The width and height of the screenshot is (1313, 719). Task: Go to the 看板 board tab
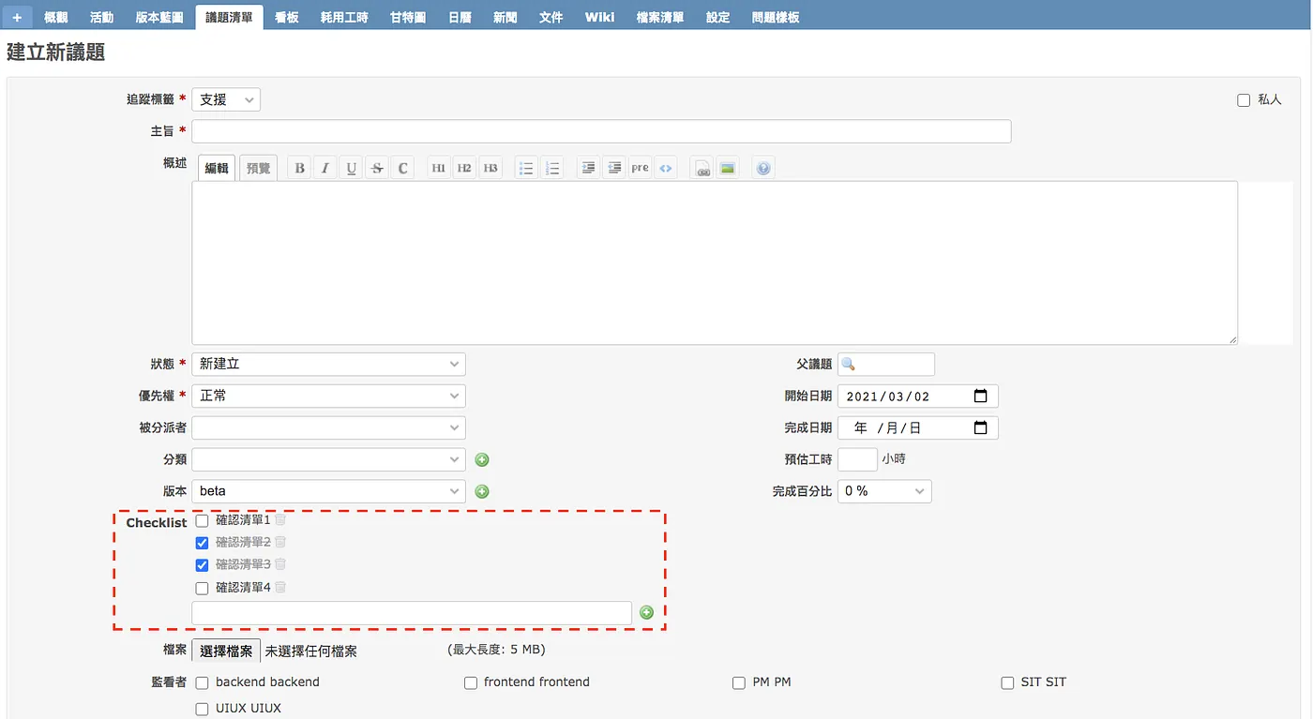(287, 17)
